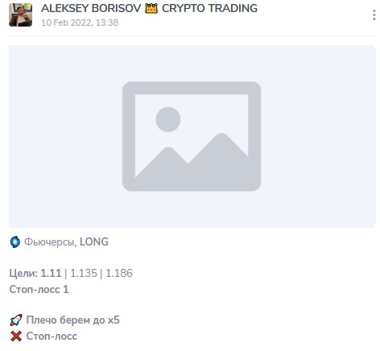
Task: Click Стоп-лосс text beside red cross
Action: [x=52, y=337]
